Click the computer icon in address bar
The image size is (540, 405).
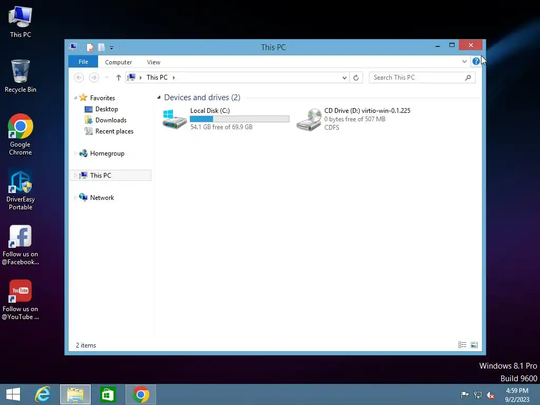131,77
